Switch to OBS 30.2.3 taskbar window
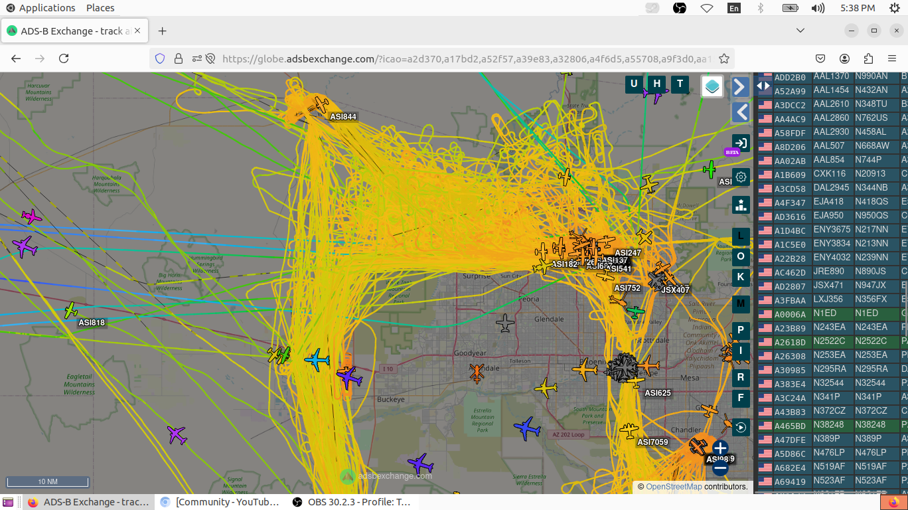908x510 pixels. [352, 502]
